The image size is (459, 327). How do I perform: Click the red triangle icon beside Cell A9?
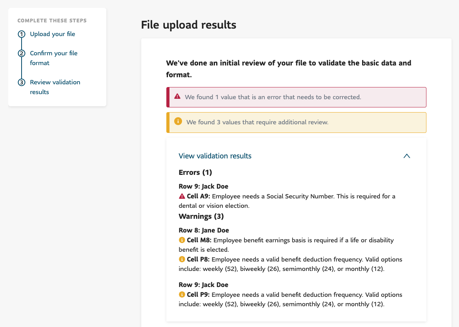pyautogui.click(x=182, y=196)
